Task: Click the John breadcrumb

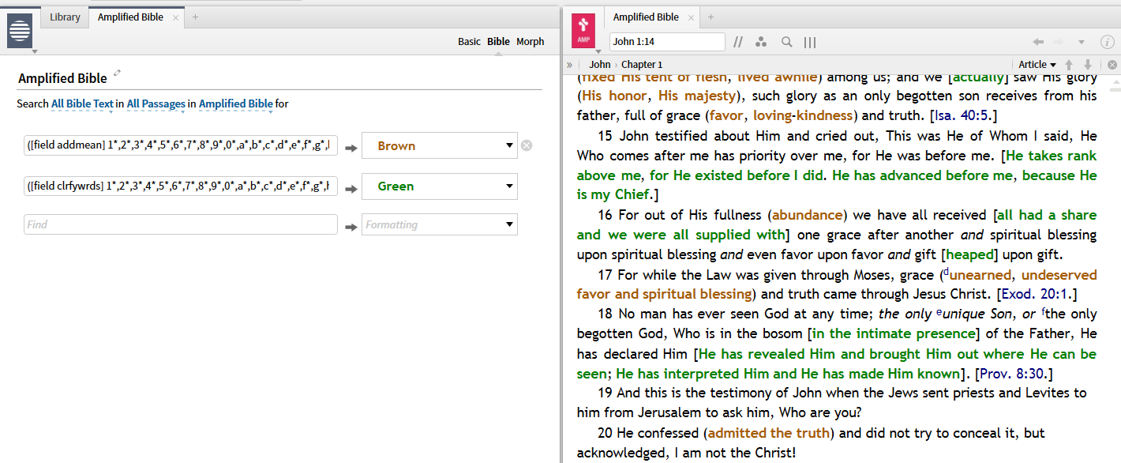Action: tap(600, 65)
